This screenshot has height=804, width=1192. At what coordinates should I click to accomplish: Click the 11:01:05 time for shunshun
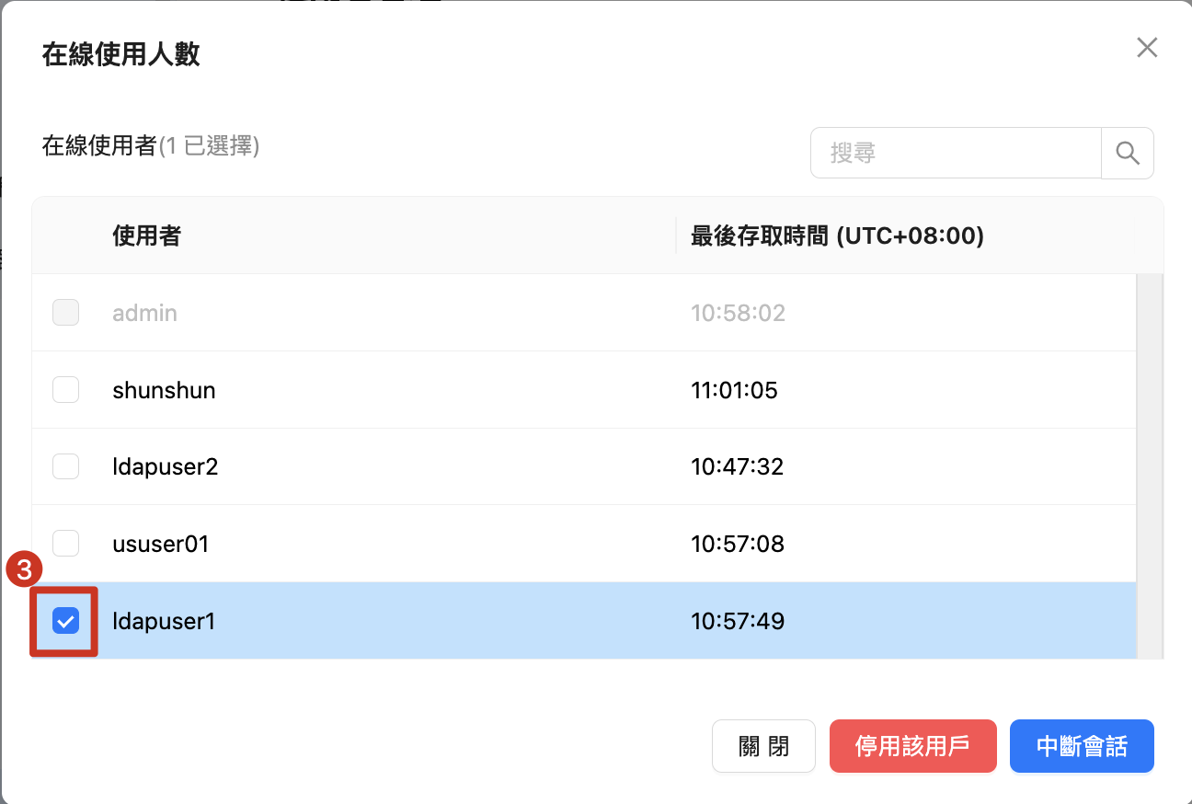734,390
